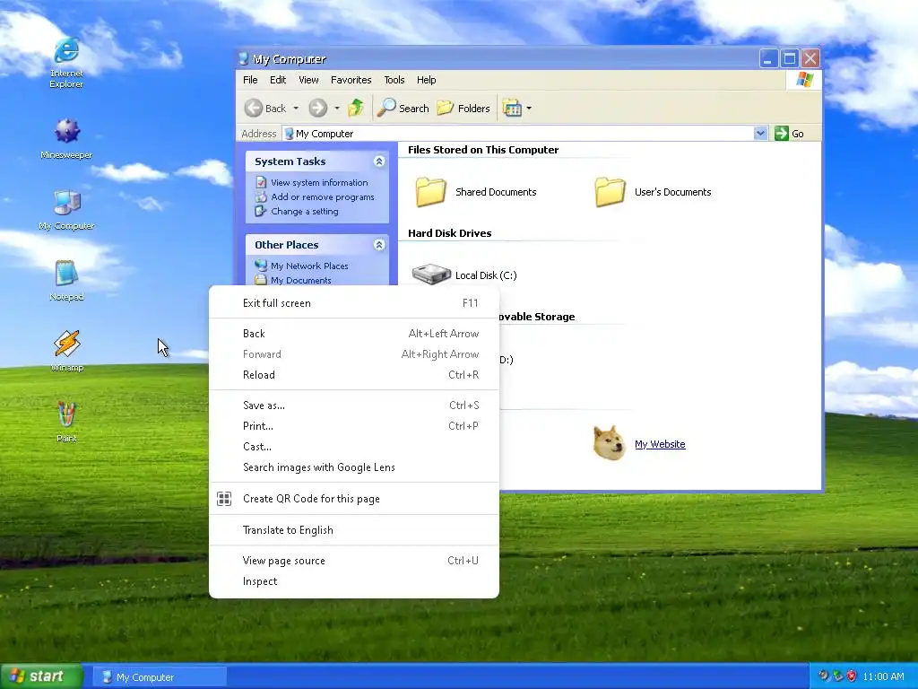The height and width of the screenshot is (689, 918).
Task: Expand the Address bar dropdown
Action: [x=760, y=133]
